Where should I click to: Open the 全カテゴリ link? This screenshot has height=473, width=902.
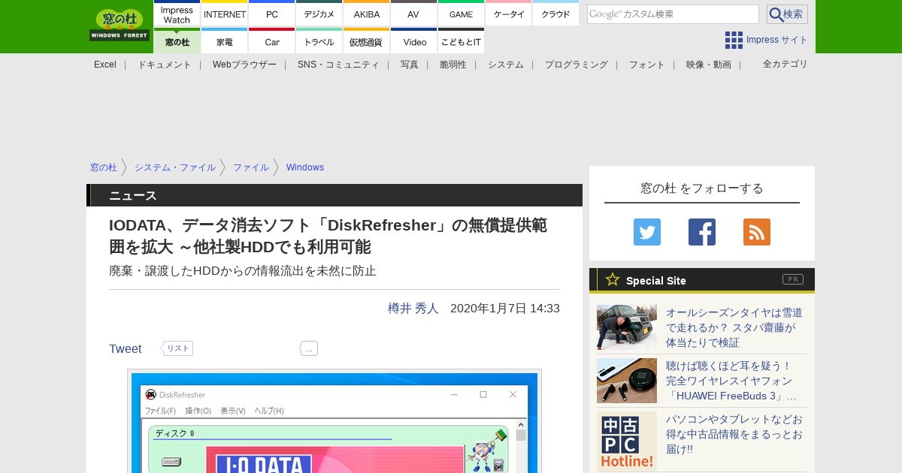coord(785,64)
